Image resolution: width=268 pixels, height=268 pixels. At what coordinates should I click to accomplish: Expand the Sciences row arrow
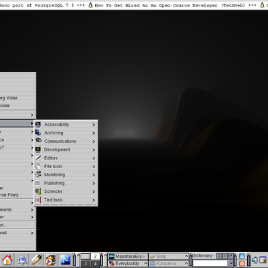click(94, 192)
